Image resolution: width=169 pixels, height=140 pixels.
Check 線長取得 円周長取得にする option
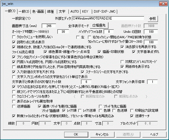(x=14, y=67)
